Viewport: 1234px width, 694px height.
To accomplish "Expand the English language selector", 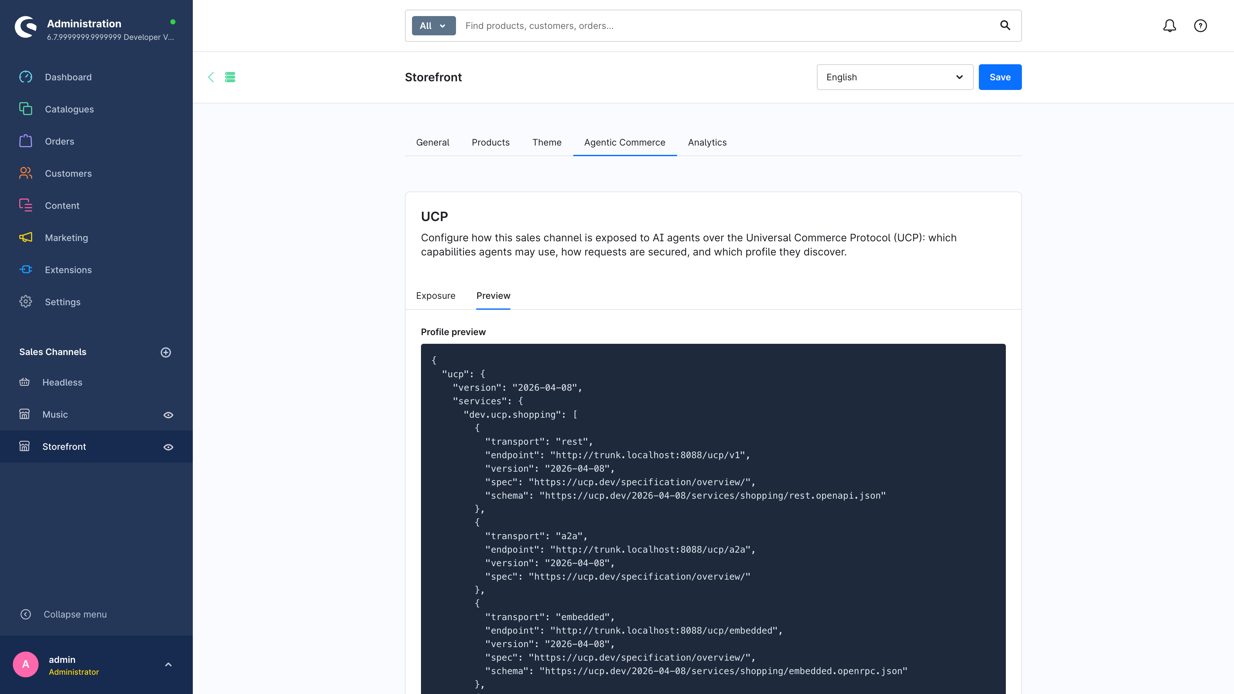I will (895, 77).
